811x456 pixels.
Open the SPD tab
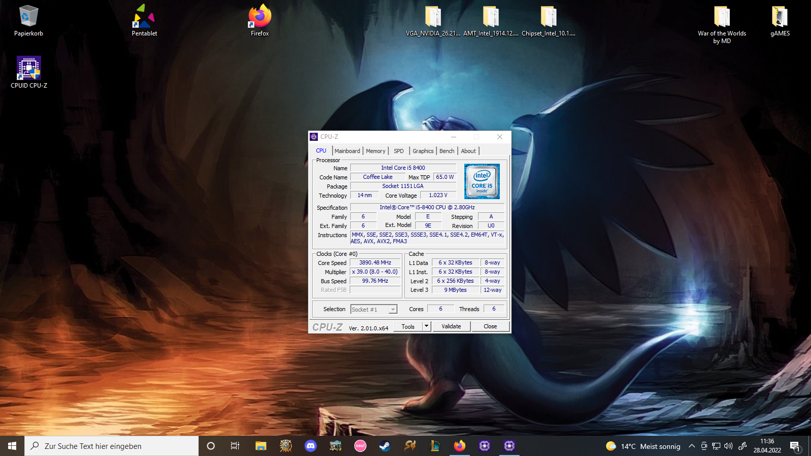pos(399,151)
